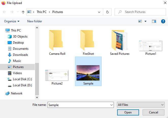The width and height of the screenshot is (168, 118).
Task: Click Pictures in the address breadcrumb
Action: [x=58, y=12]
